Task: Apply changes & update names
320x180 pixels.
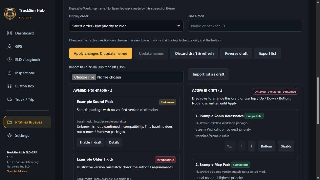Action: tap(101, 53)
